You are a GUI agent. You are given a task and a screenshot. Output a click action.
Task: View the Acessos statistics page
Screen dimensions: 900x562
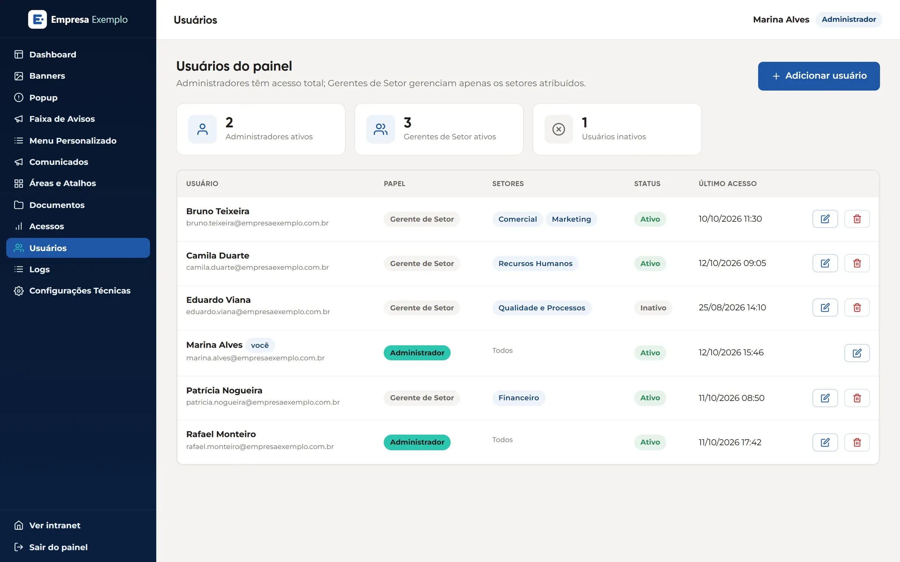tap(78, 226)
